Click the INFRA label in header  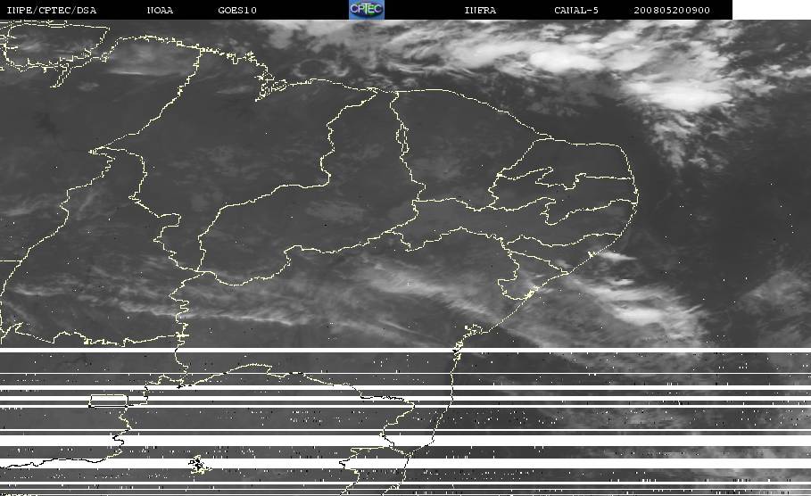pos(481,11)
